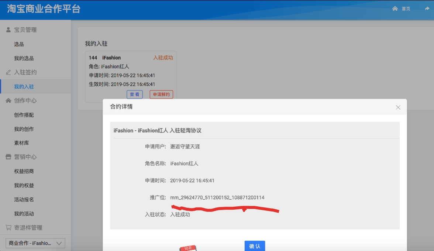Click the home icon in the header

pos(395,8)
